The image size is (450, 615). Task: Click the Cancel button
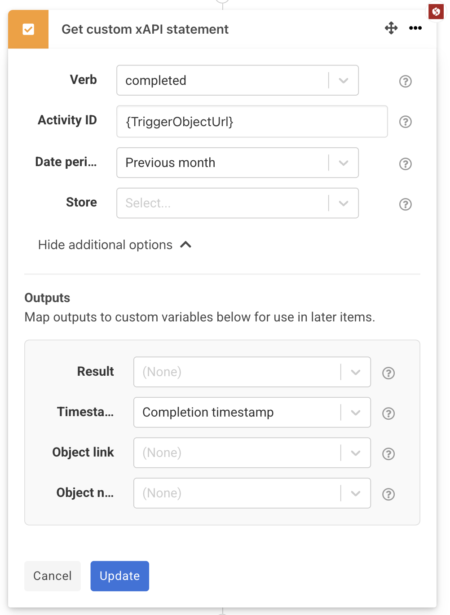click(52, 576)
